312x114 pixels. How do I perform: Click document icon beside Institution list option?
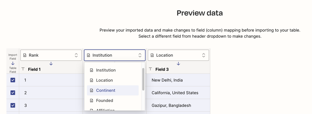(x=92, y=70)
